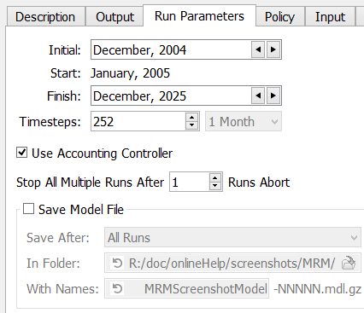
Task: Open the 1 Month timestep size dropdown
Action: pos(244,121)
